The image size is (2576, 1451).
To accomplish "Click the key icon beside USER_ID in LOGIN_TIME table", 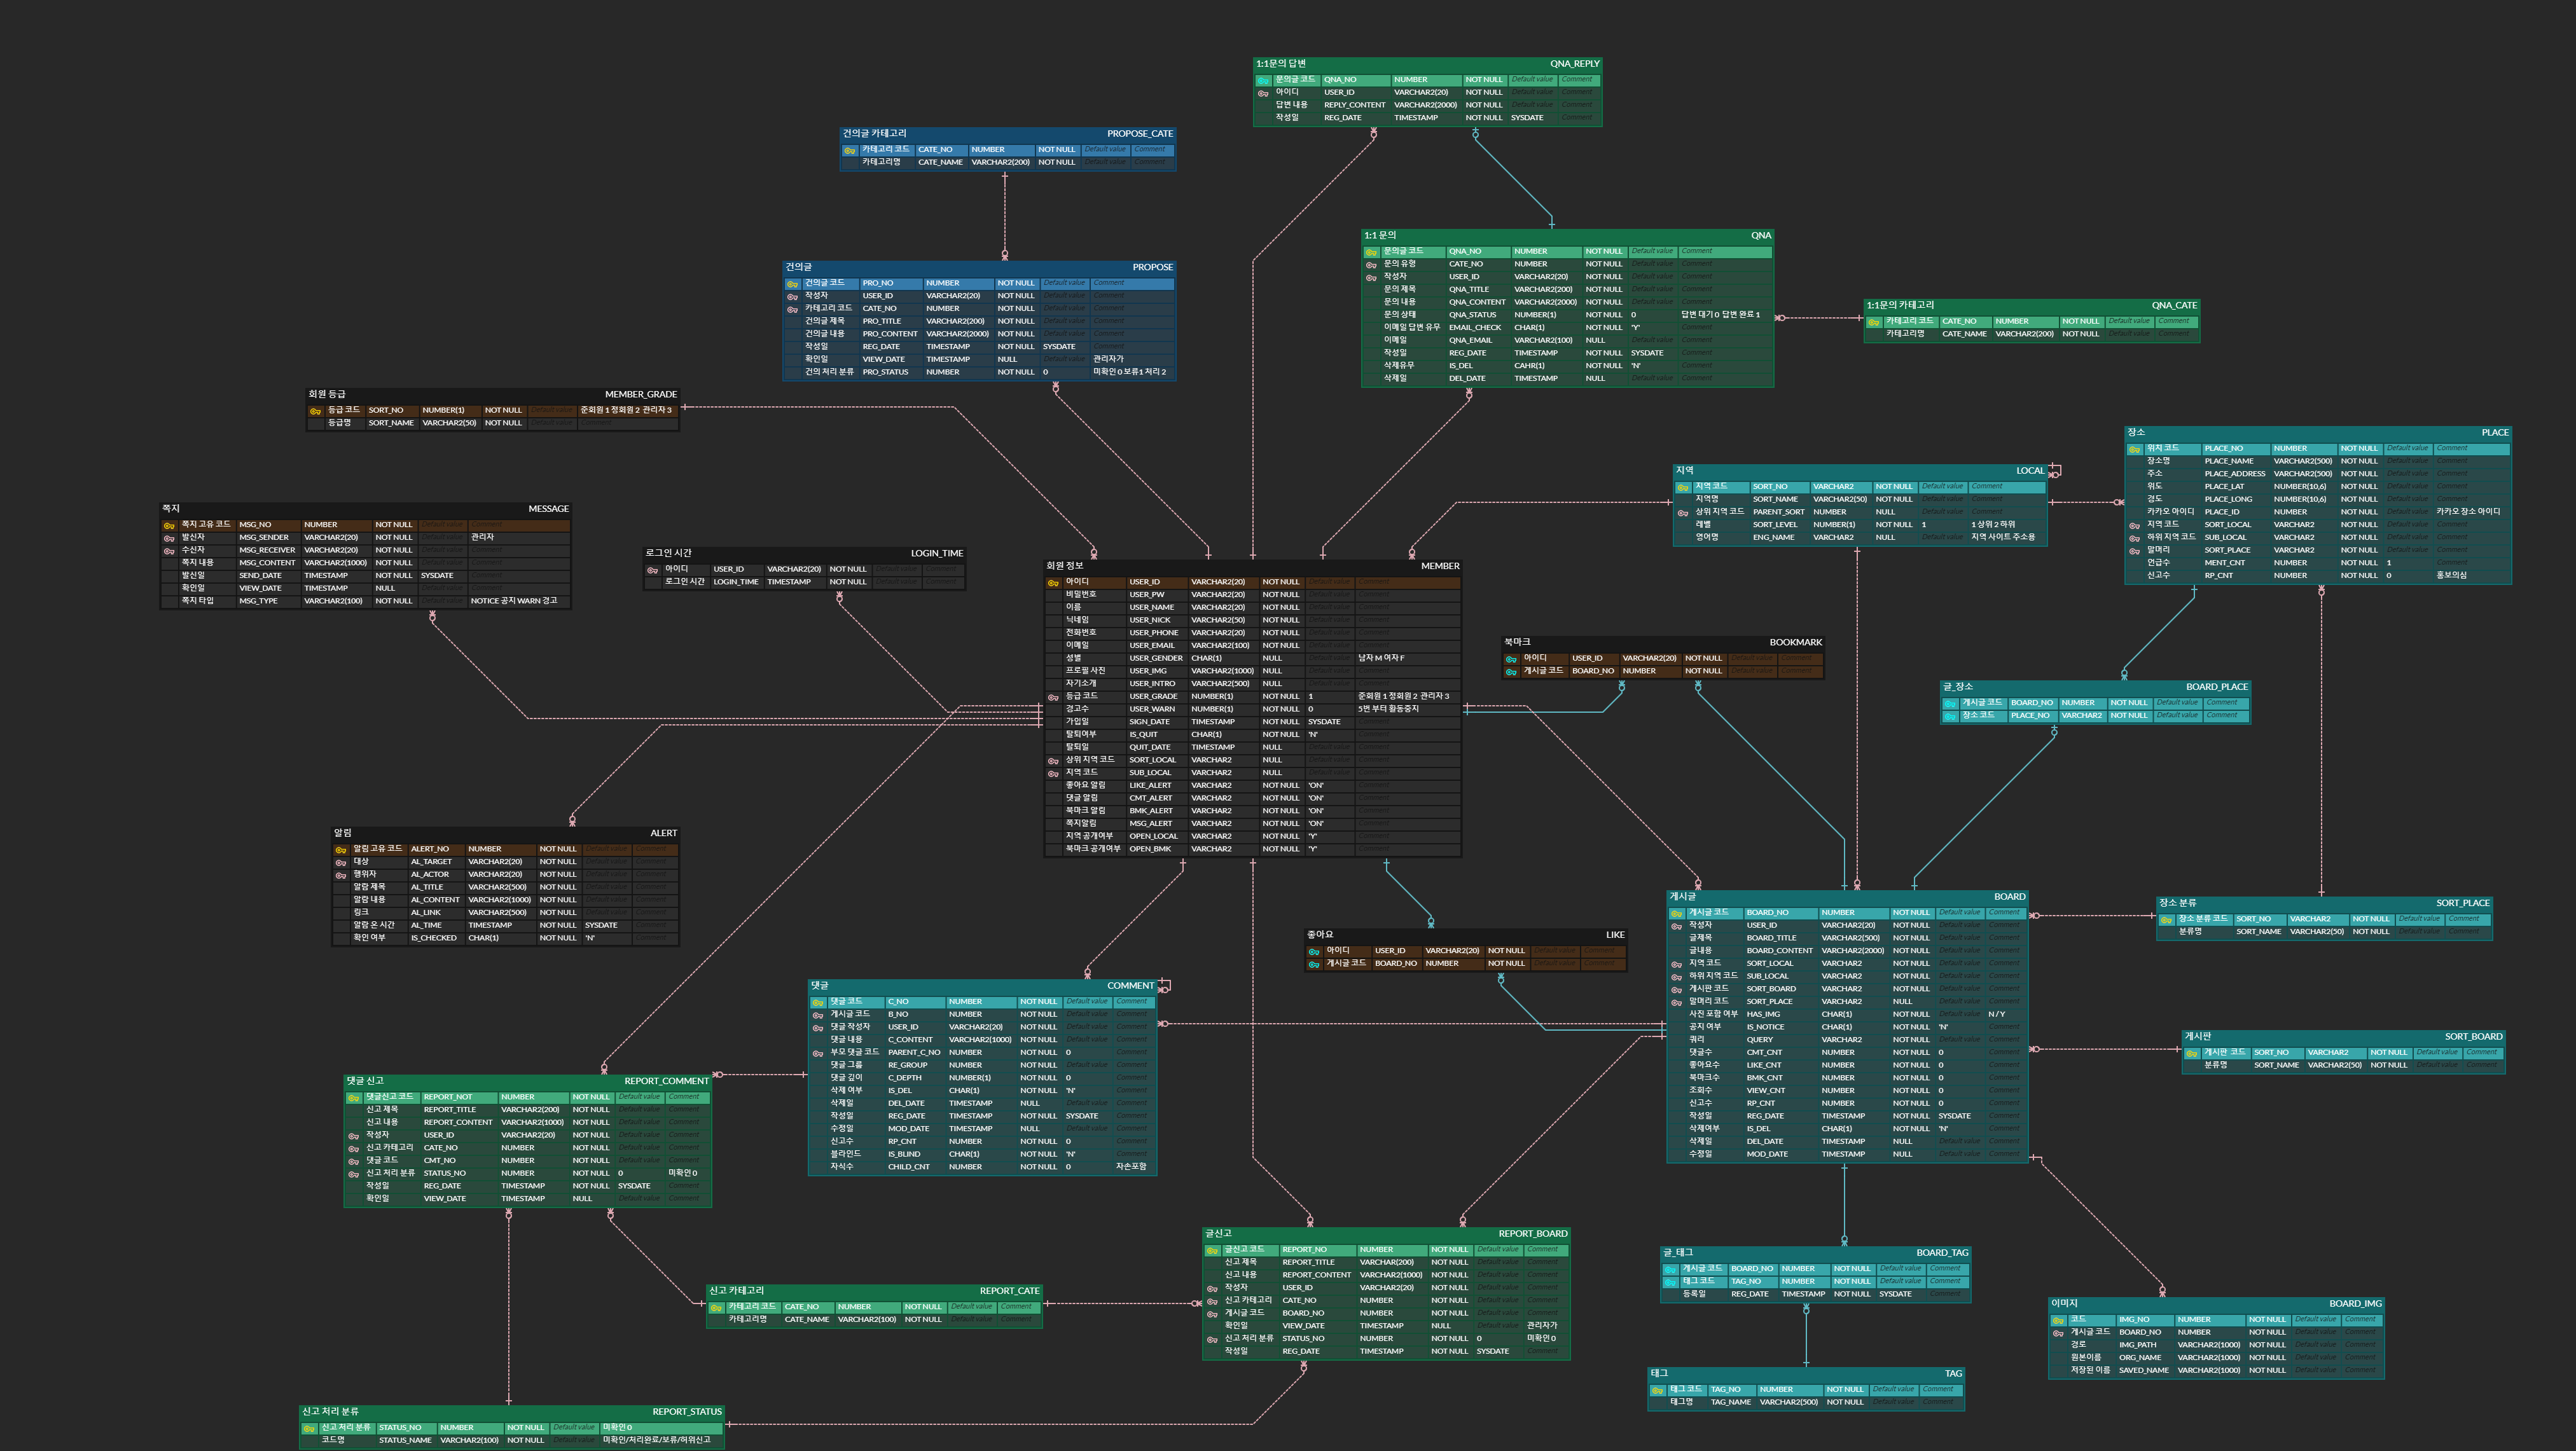I will coord(652,570).
